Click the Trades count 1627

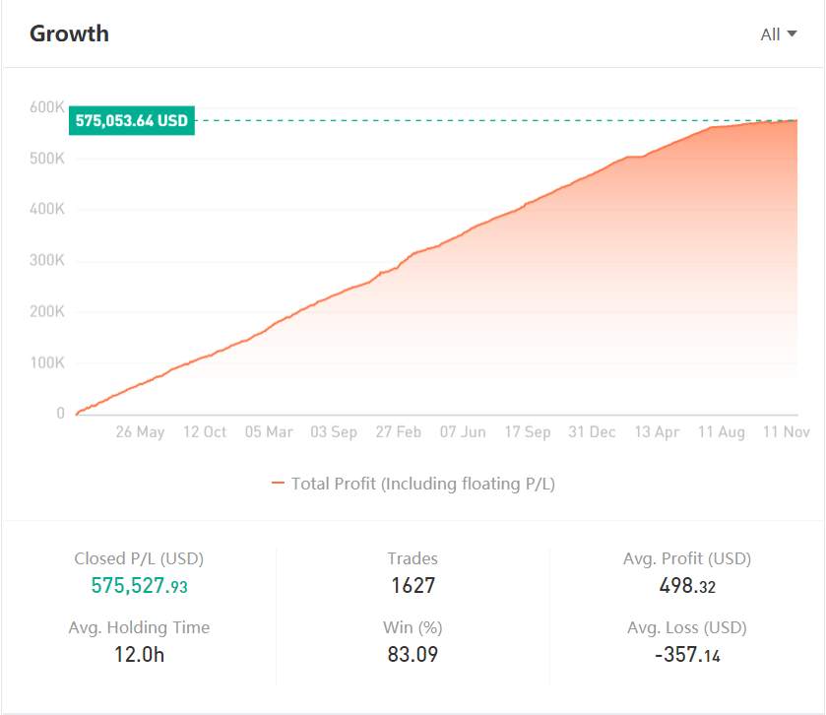click(x=413, y=585)
